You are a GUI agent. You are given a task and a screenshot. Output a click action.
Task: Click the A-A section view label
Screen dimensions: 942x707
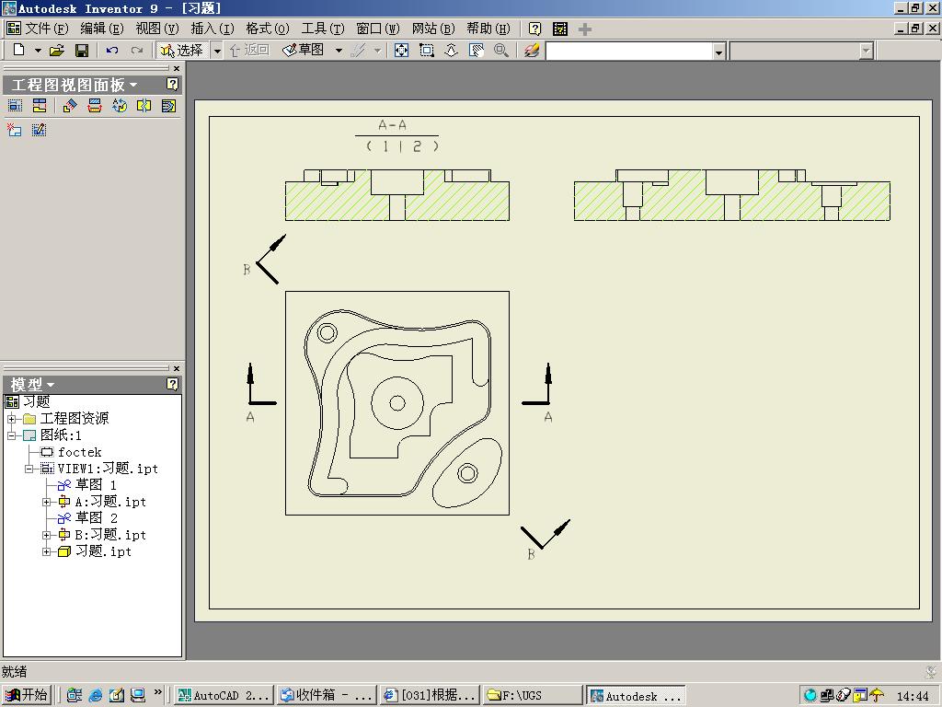pos(393,125)
